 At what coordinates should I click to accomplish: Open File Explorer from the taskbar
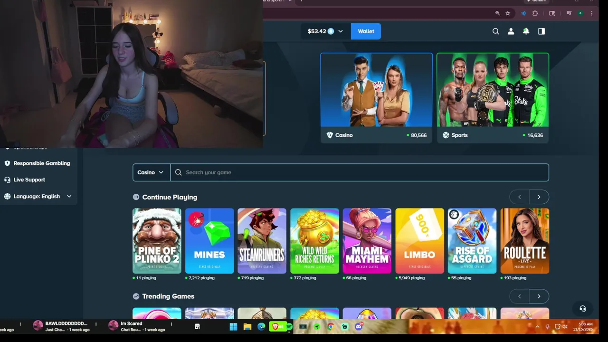[247, 327]
